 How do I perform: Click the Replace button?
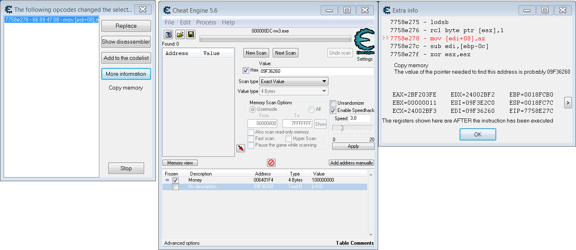pyautogui.click(x=126, y=26)
